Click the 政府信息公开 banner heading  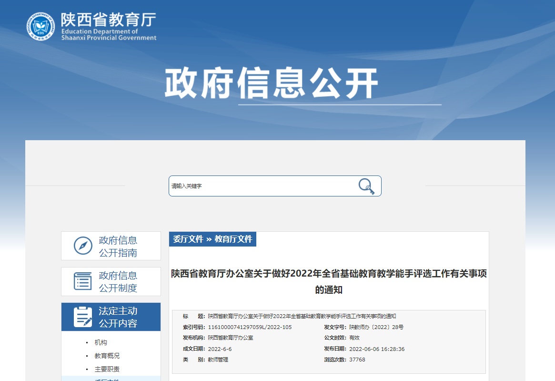[272, 83]
